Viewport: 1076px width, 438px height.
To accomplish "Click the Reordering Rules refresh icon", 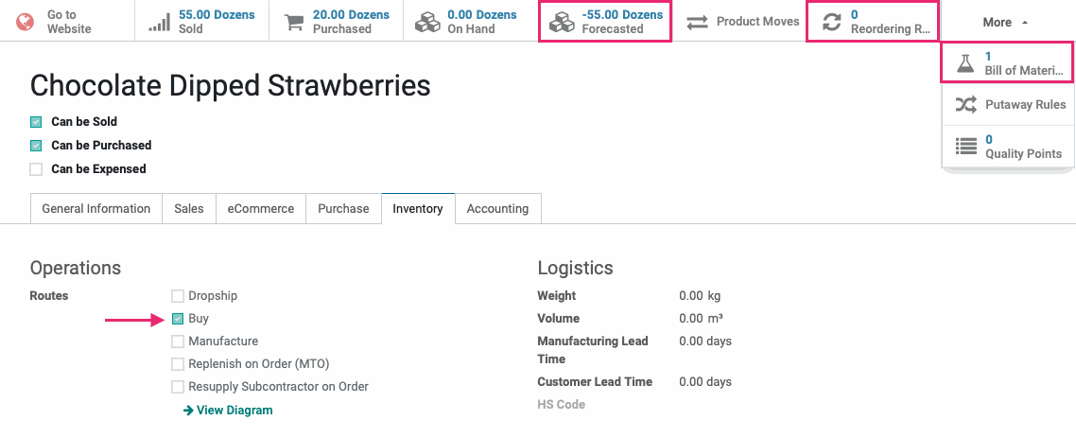I will pos(831,22).
